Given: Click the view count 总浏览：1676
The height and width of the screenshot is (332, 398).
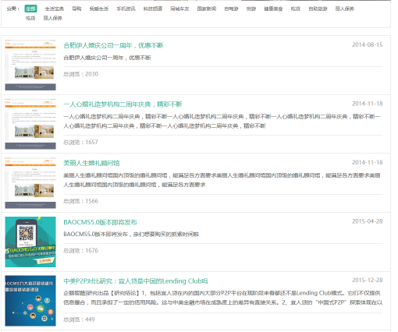Looking at the screenshot, I should pos(81,250).
